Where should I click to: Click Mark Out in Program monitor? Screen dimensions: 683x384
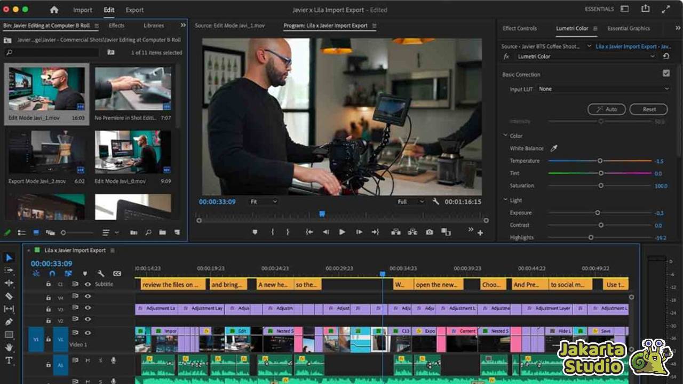(x=288, y=232)
